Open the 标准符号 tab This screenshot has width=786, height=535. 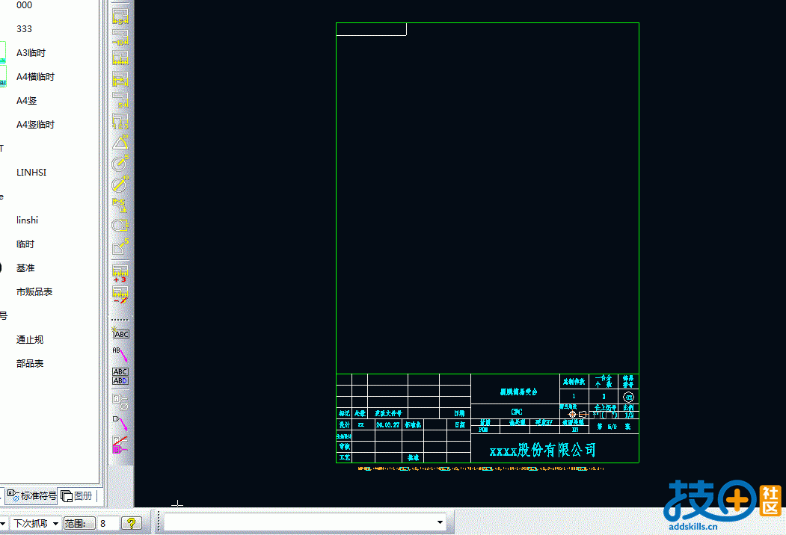point(31,496)
